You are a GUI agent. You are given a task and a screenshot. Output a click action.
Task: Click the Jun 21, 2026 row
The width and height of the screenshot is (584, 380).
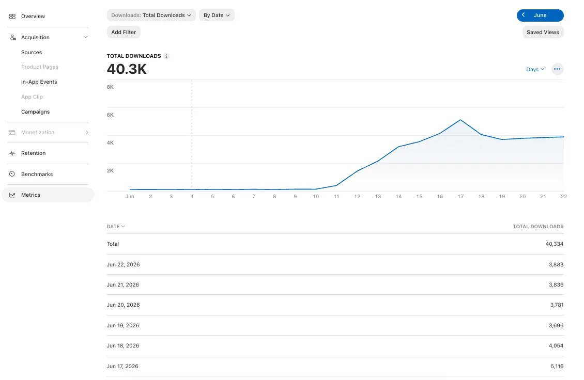[x=335, y=284]
